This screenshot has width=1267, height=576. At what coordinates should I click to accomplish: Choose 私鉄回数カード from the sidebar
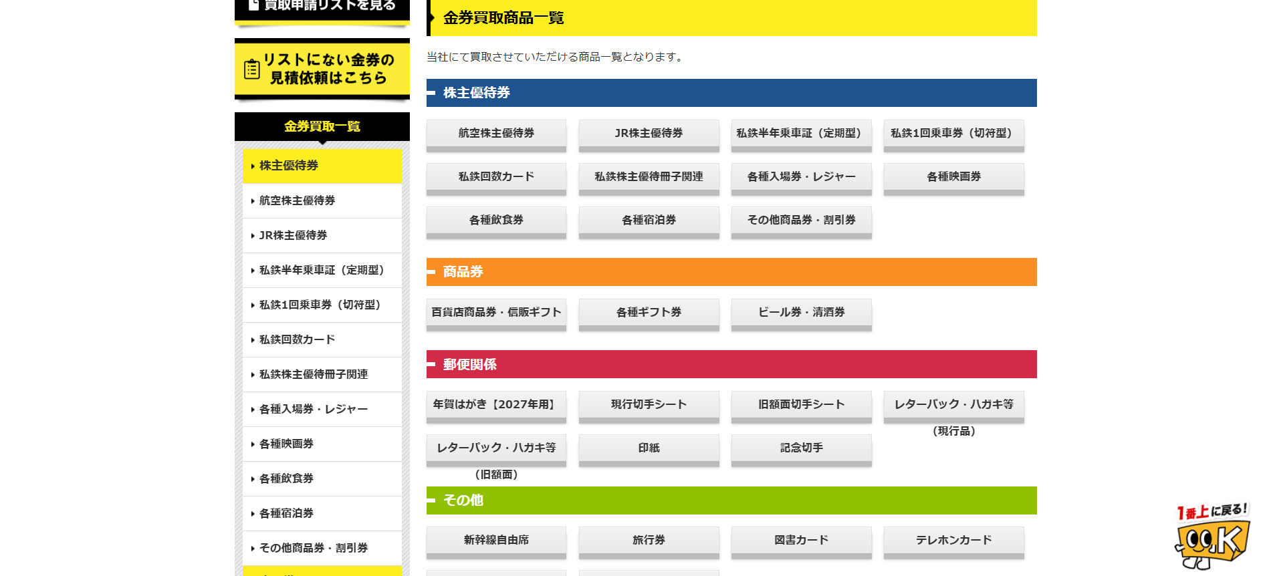(x=322, y=339)
